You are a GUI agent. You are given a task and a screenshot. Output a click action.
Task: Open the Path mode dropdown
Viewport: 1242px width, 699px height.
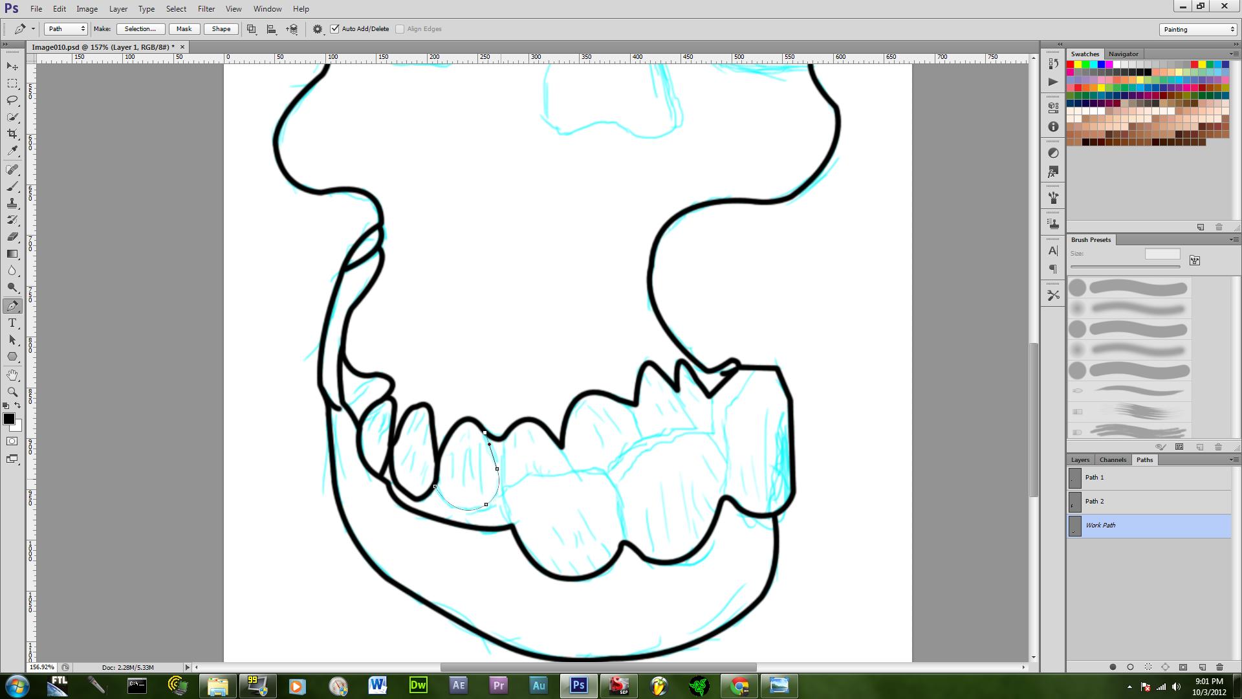pyautogui.click(x=65, y=29)
